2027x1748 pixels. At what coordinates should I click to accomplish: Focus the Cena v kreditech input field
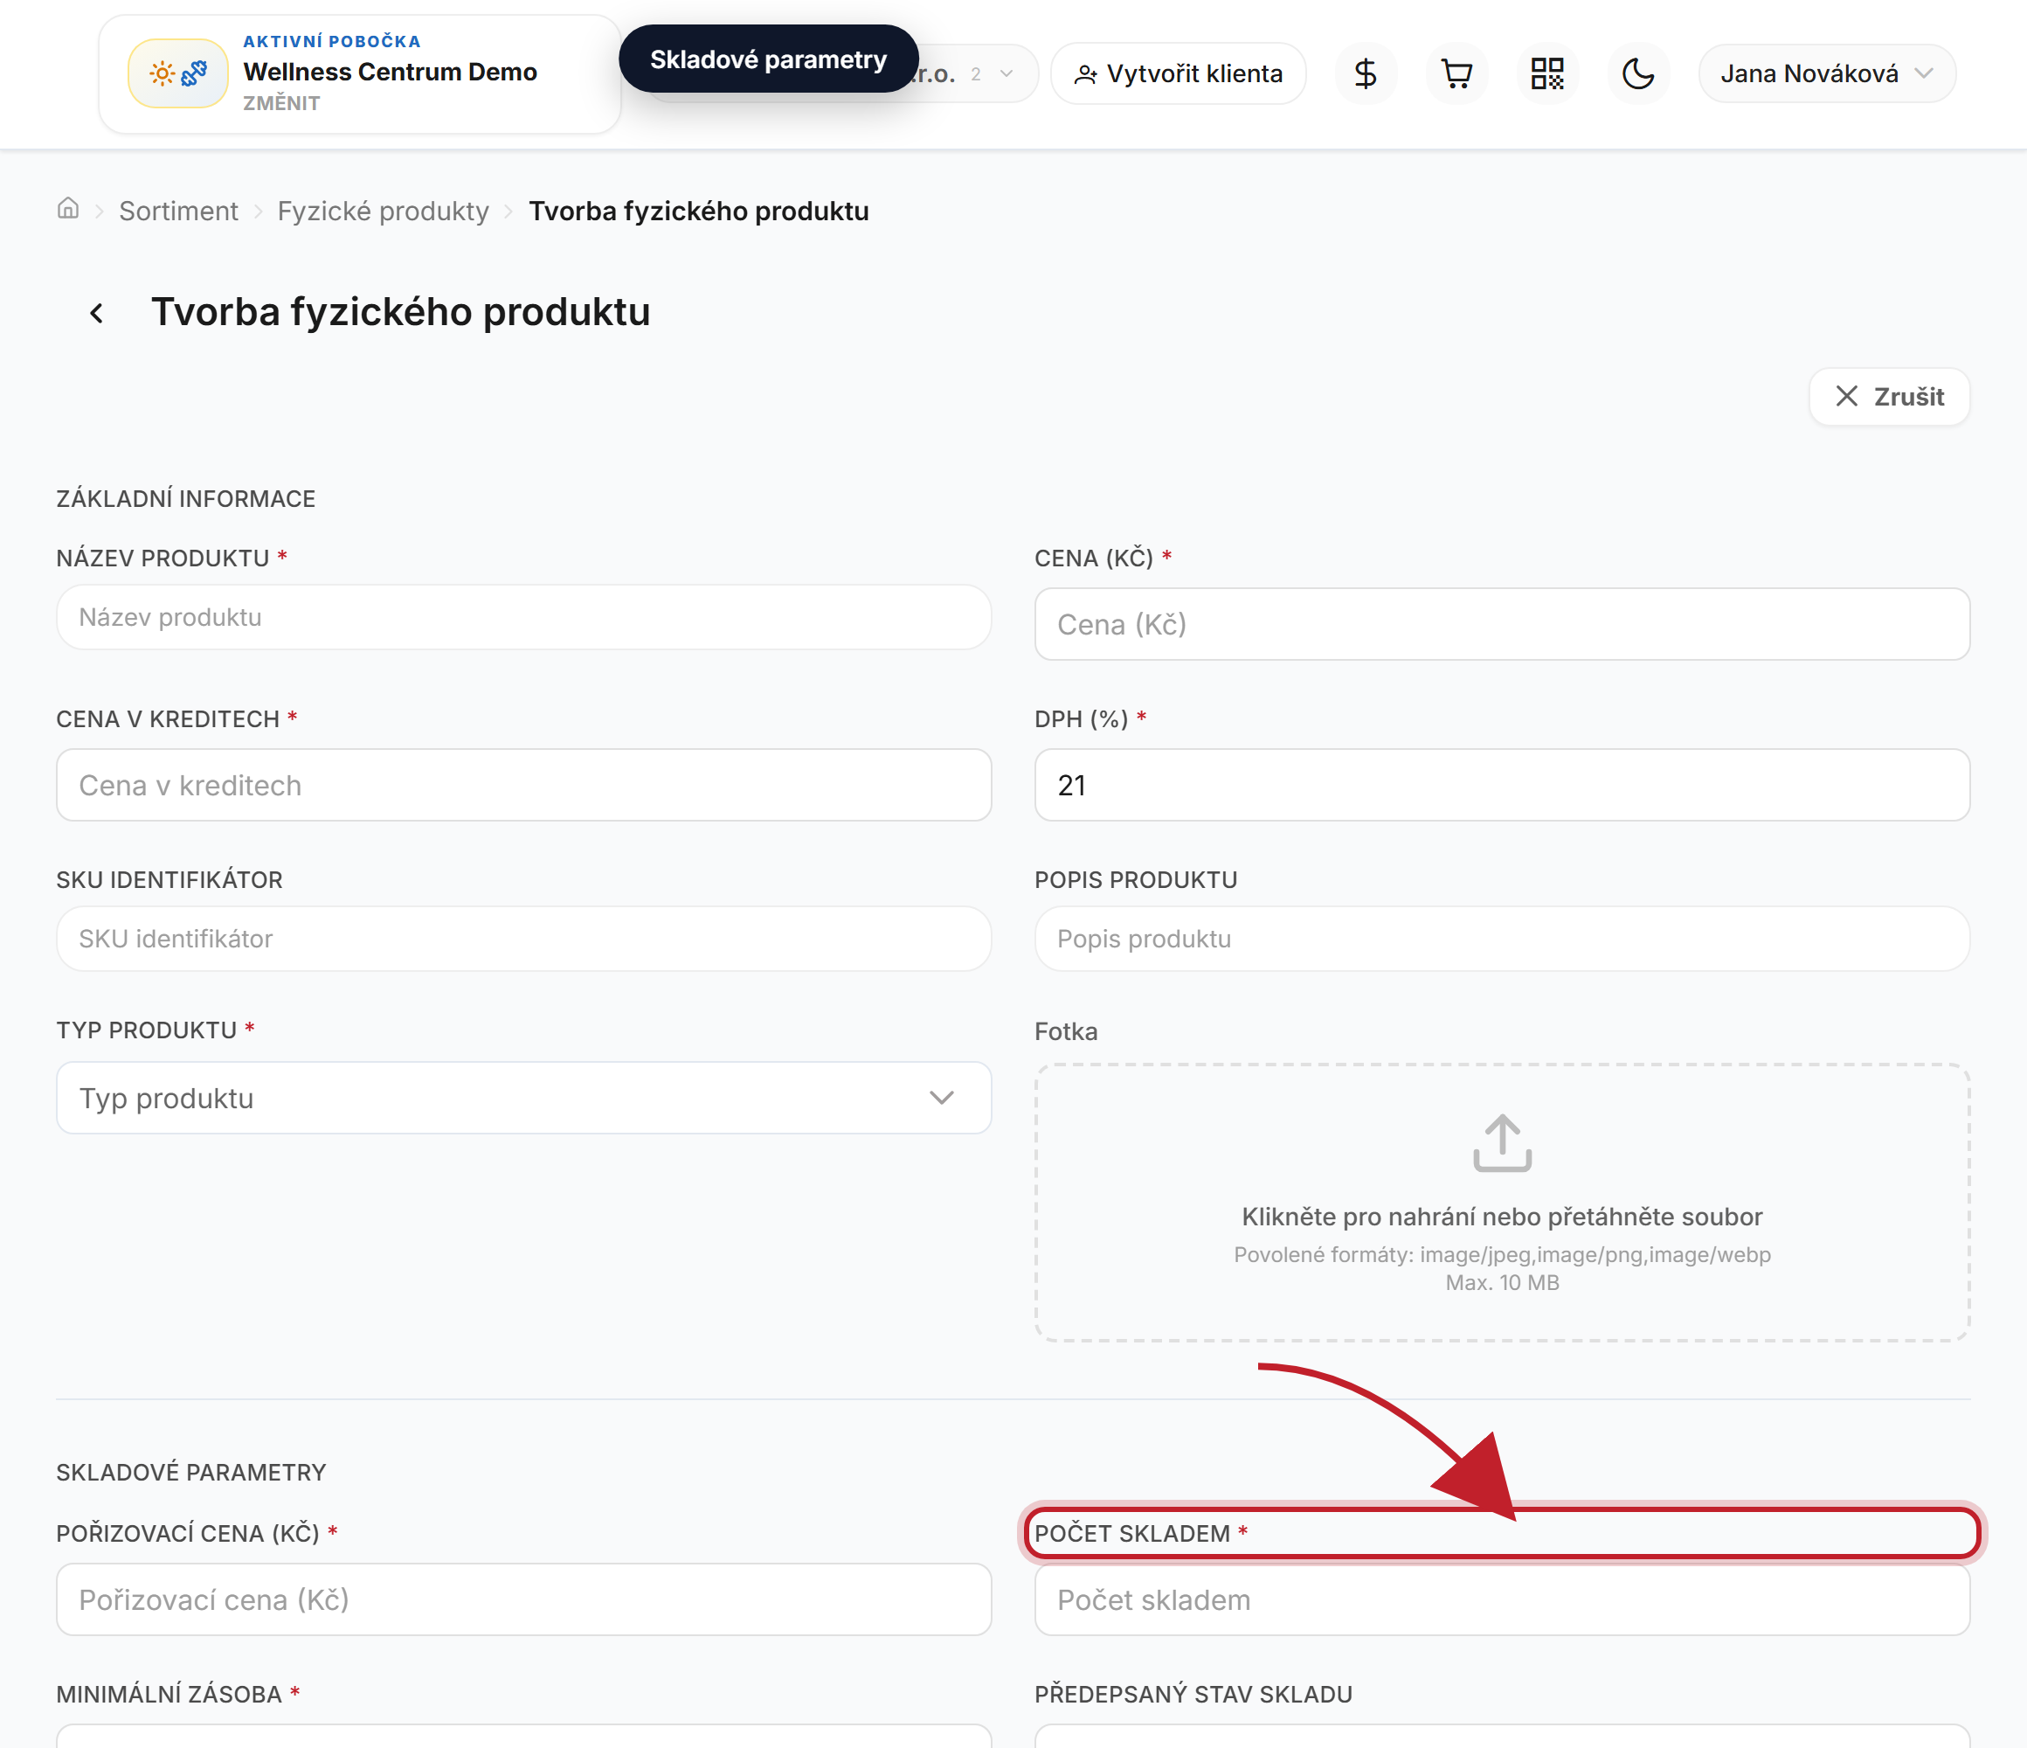click(523, 785)
